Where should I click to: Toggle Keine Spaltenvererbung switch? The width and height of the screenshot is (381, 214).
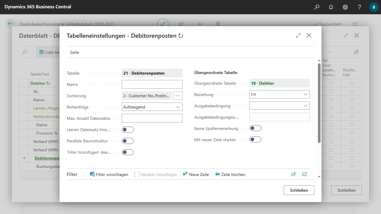pyautogui.click(x=255, y=128)
